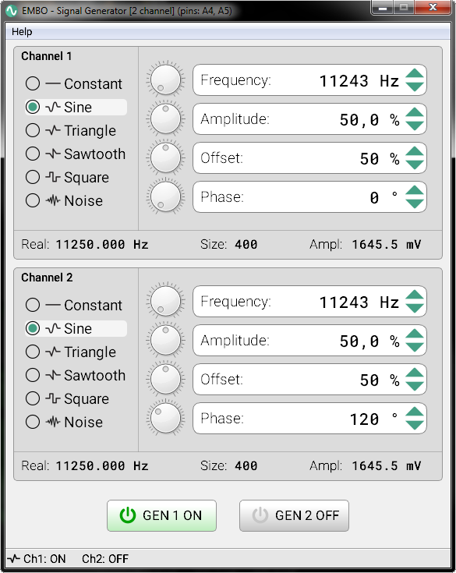
Task: Click Channel 2 offset down arrow
Action: [415, 386]
